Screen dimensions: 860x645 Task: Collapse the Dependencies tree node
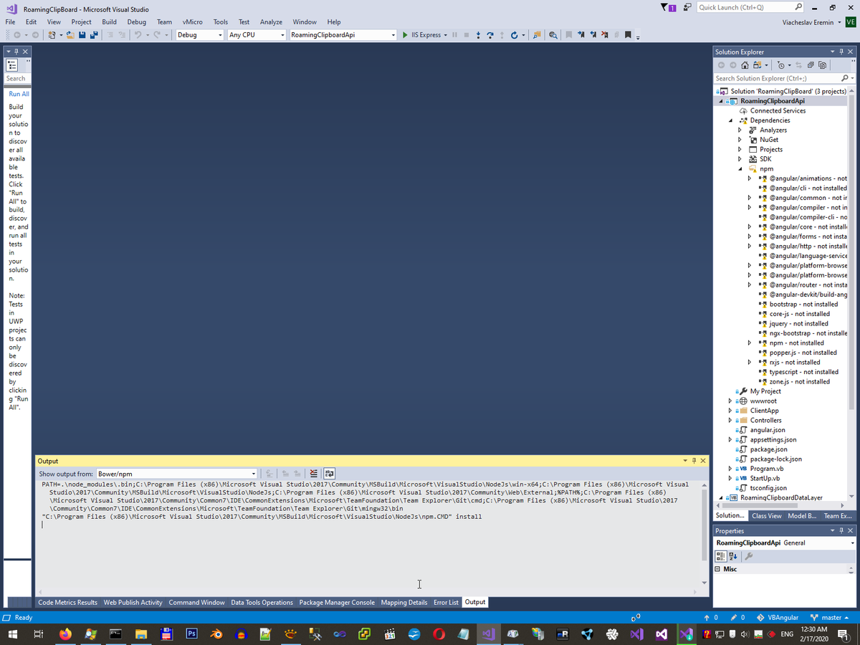pyautogui.click(x=730, y=120)
